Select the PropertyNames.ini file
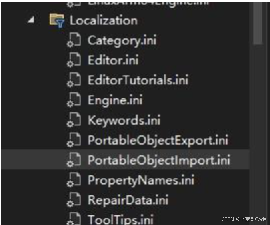This screenshot has width=270, height=225. pyautogui.click(x=141, y=181)
